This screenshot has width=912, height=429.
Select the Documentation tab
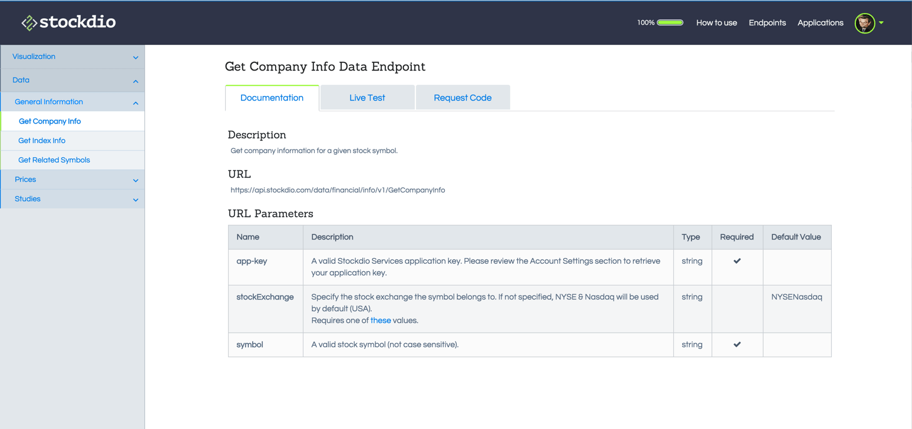(x=272, y=98)
